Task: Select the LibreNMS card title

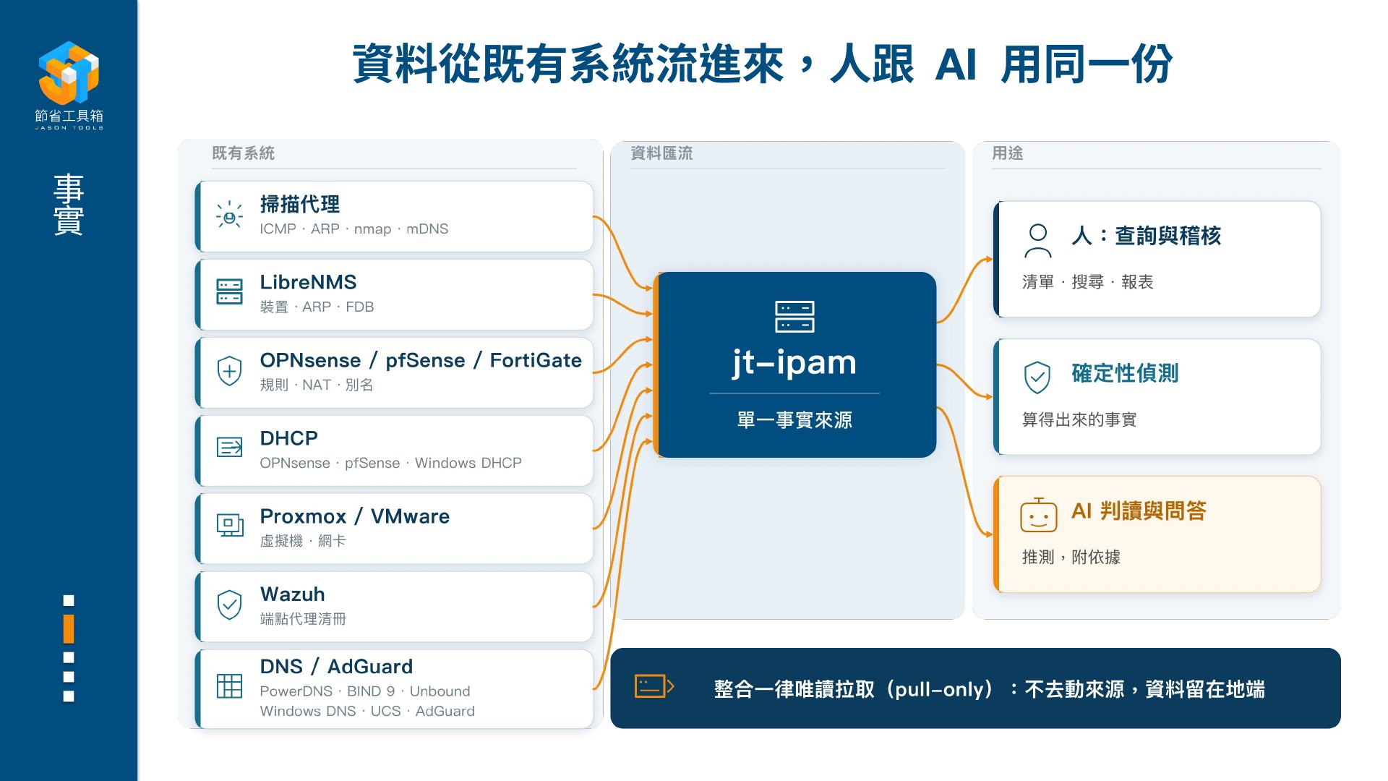Action: [x=308, y=282]
